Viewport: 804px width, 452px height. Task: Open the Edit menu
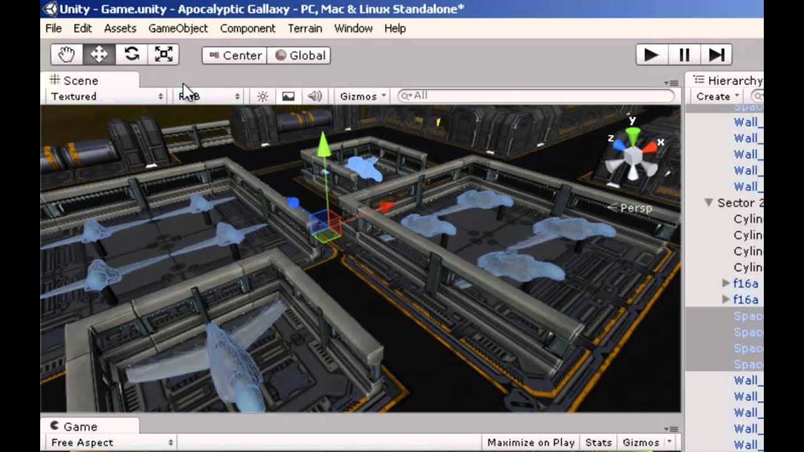coord(82,28)
